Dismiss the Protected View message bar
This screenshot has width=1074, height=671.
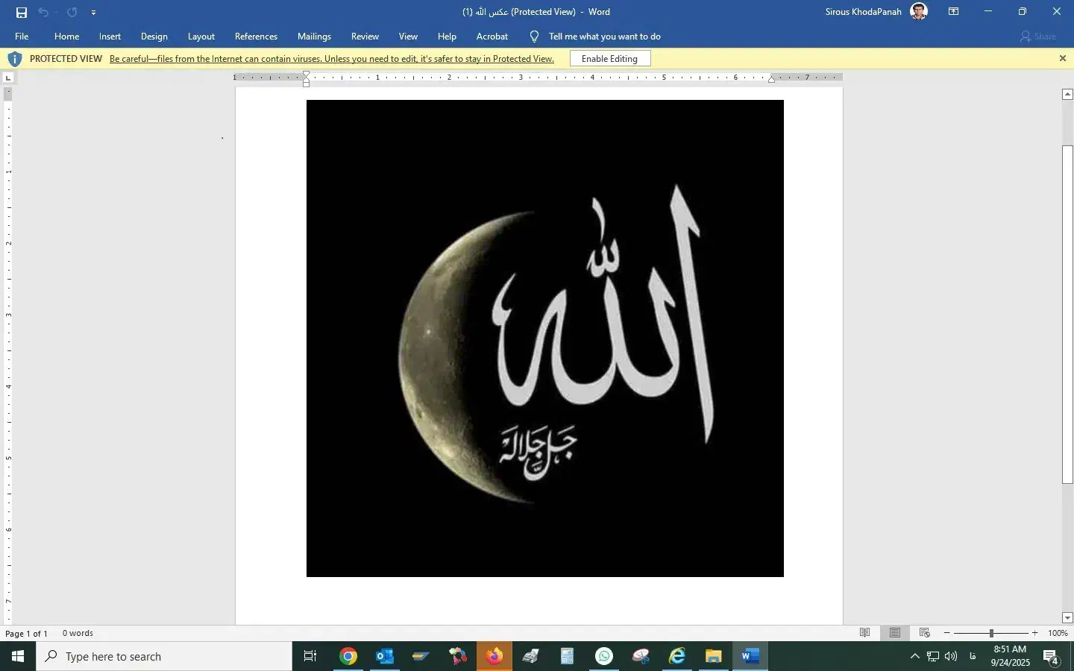point(1063,59)
